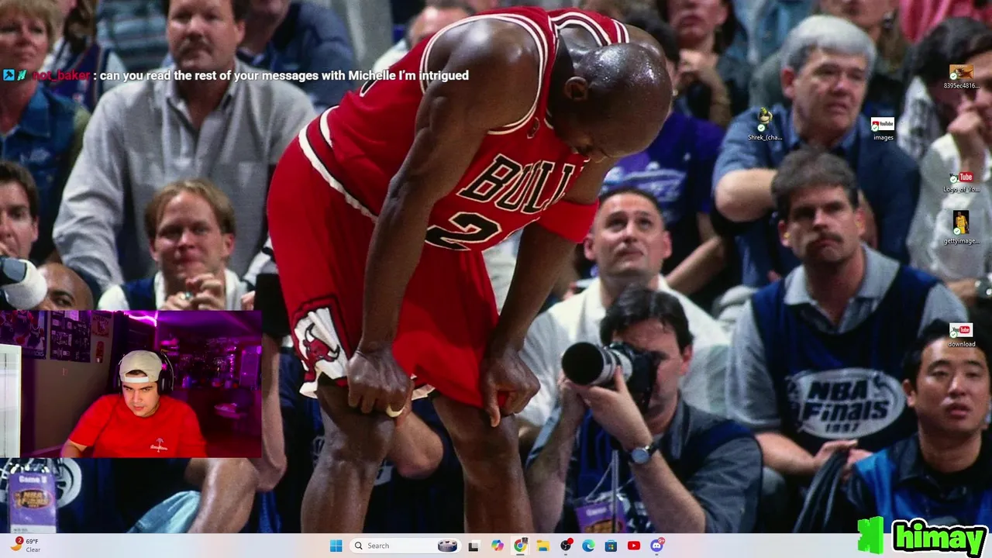The width and height of the screenshot is (992, 558).
Task: Click the taskbar Search box
Action: (406, 546)
